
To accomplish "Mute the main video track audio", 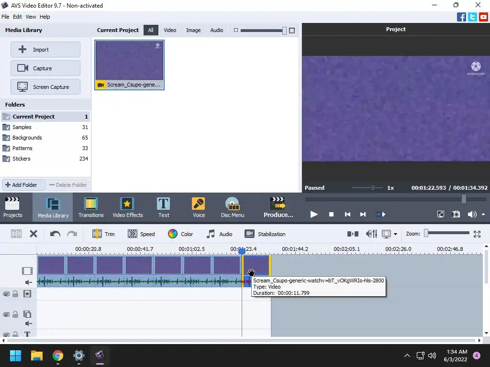I will [x=28, y=282].
